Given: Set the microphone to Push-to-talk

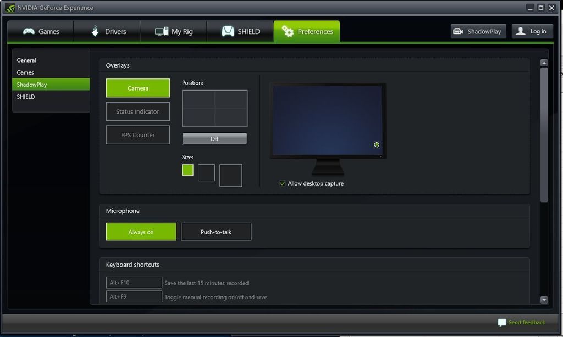Looking at the screenshot, I should click(216, 232).
